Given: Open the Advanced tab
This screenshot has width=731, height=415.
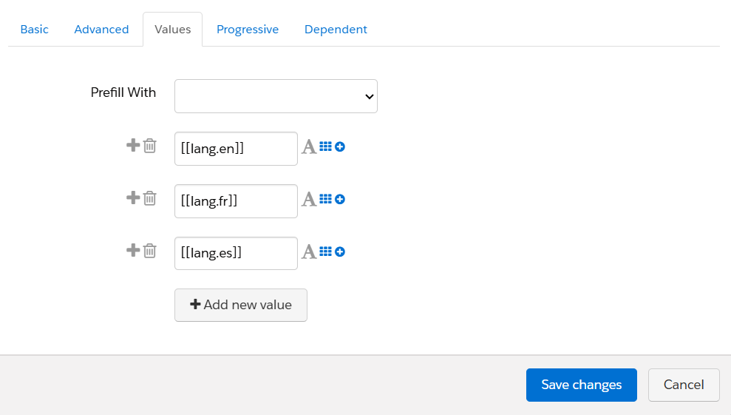Looking at the screenshot, I should pyautogui.click(x=101, y=30).
